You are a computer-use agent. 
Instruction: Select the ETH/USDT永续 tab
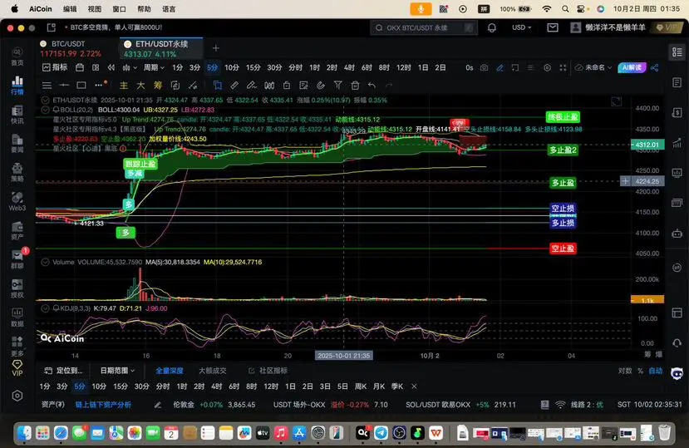click(x=161, y=48)
